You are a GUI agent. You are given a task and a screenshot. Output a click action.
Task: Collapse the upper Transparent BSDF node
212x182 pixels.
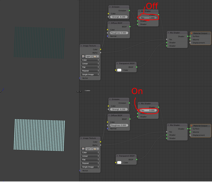tap(117, 64)
